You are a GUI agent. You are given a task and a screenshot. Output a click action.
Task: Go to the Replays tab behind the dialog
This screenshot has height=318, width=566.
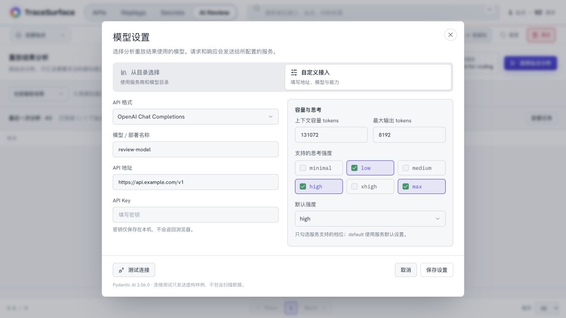pyautogui.click(x=133, y=12)
